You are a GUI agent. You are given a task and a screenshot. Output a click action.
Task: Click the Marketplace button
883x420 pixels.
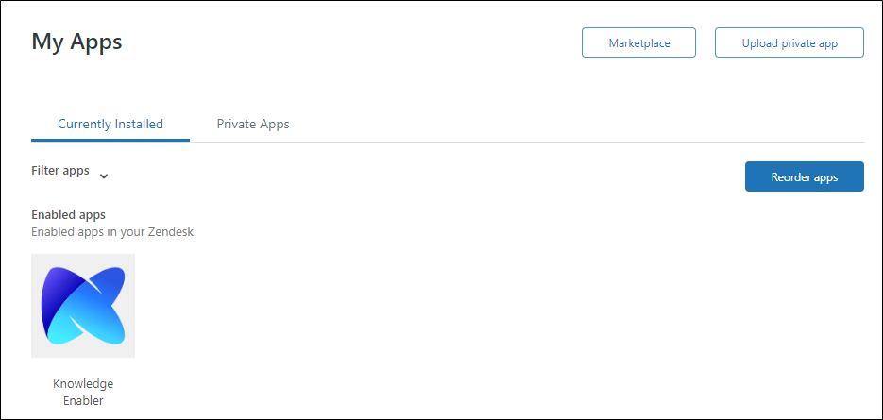(x=638, y=42)
